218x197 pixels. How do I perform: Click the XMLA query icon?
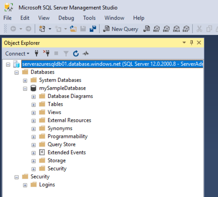[x=176, y=29]
